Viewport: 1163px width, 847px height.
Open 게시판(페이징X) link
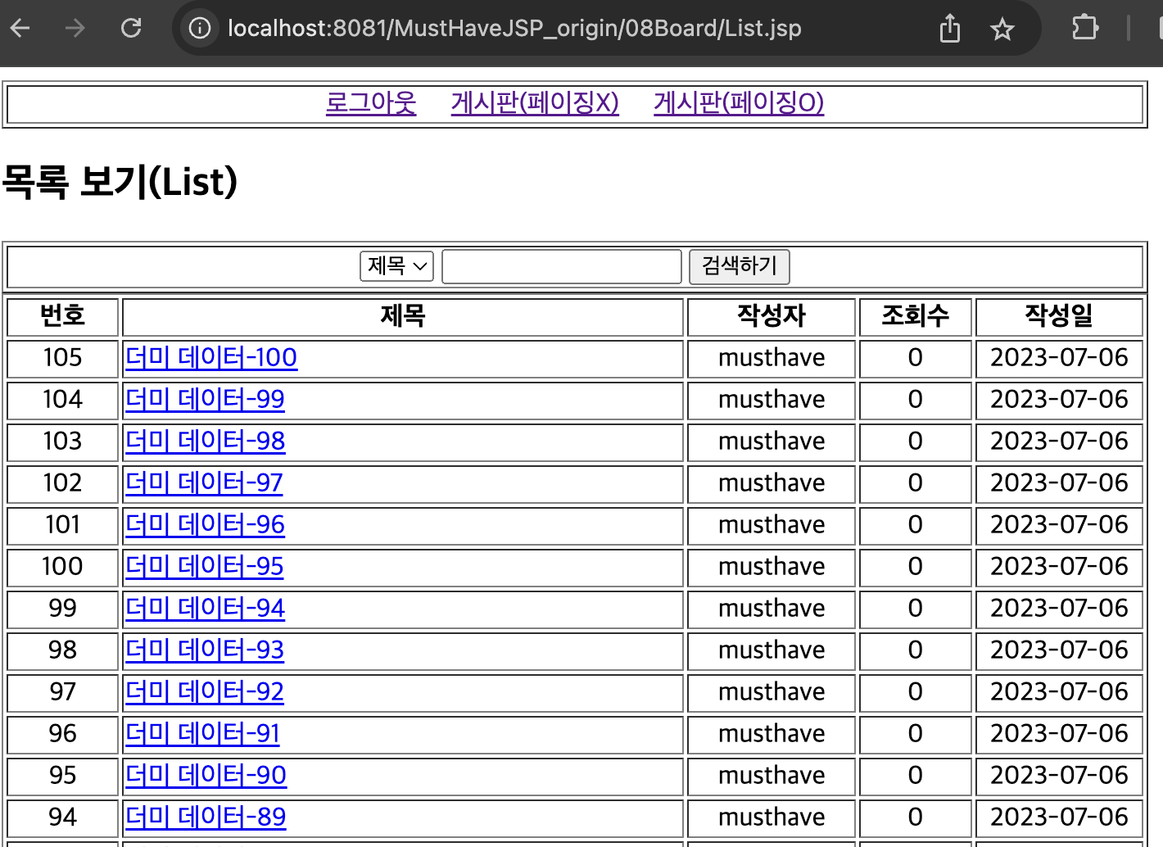tap(535, 103)
